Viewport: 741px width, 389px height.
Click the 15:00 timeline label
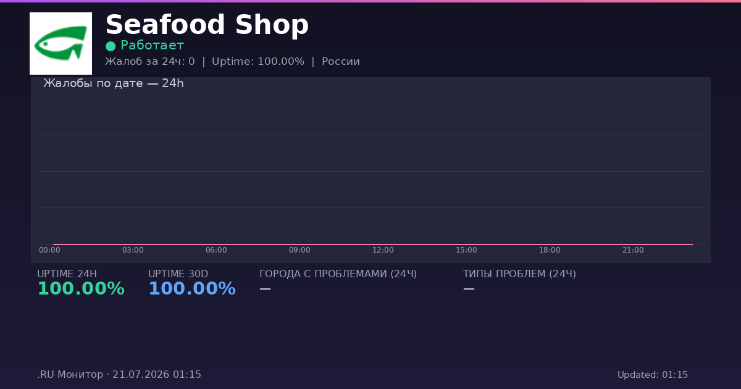[466, 250]
